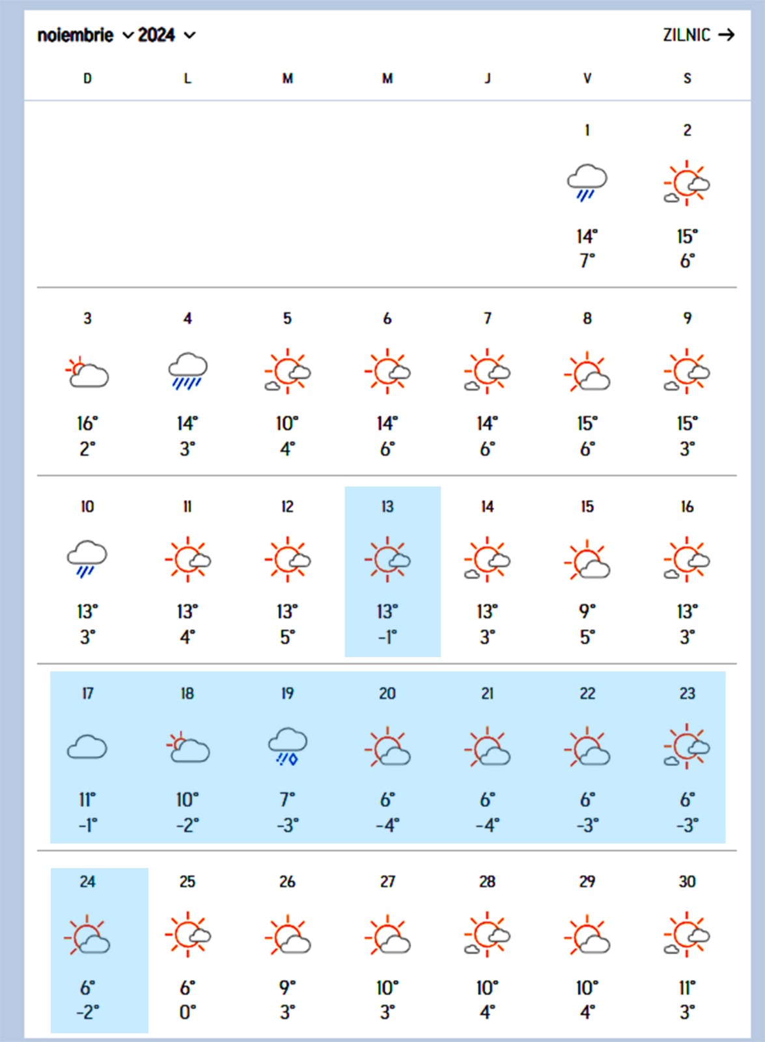Click the rain icon on November 1
This screenshot has height=1042, width=765.
click(587, 182)
